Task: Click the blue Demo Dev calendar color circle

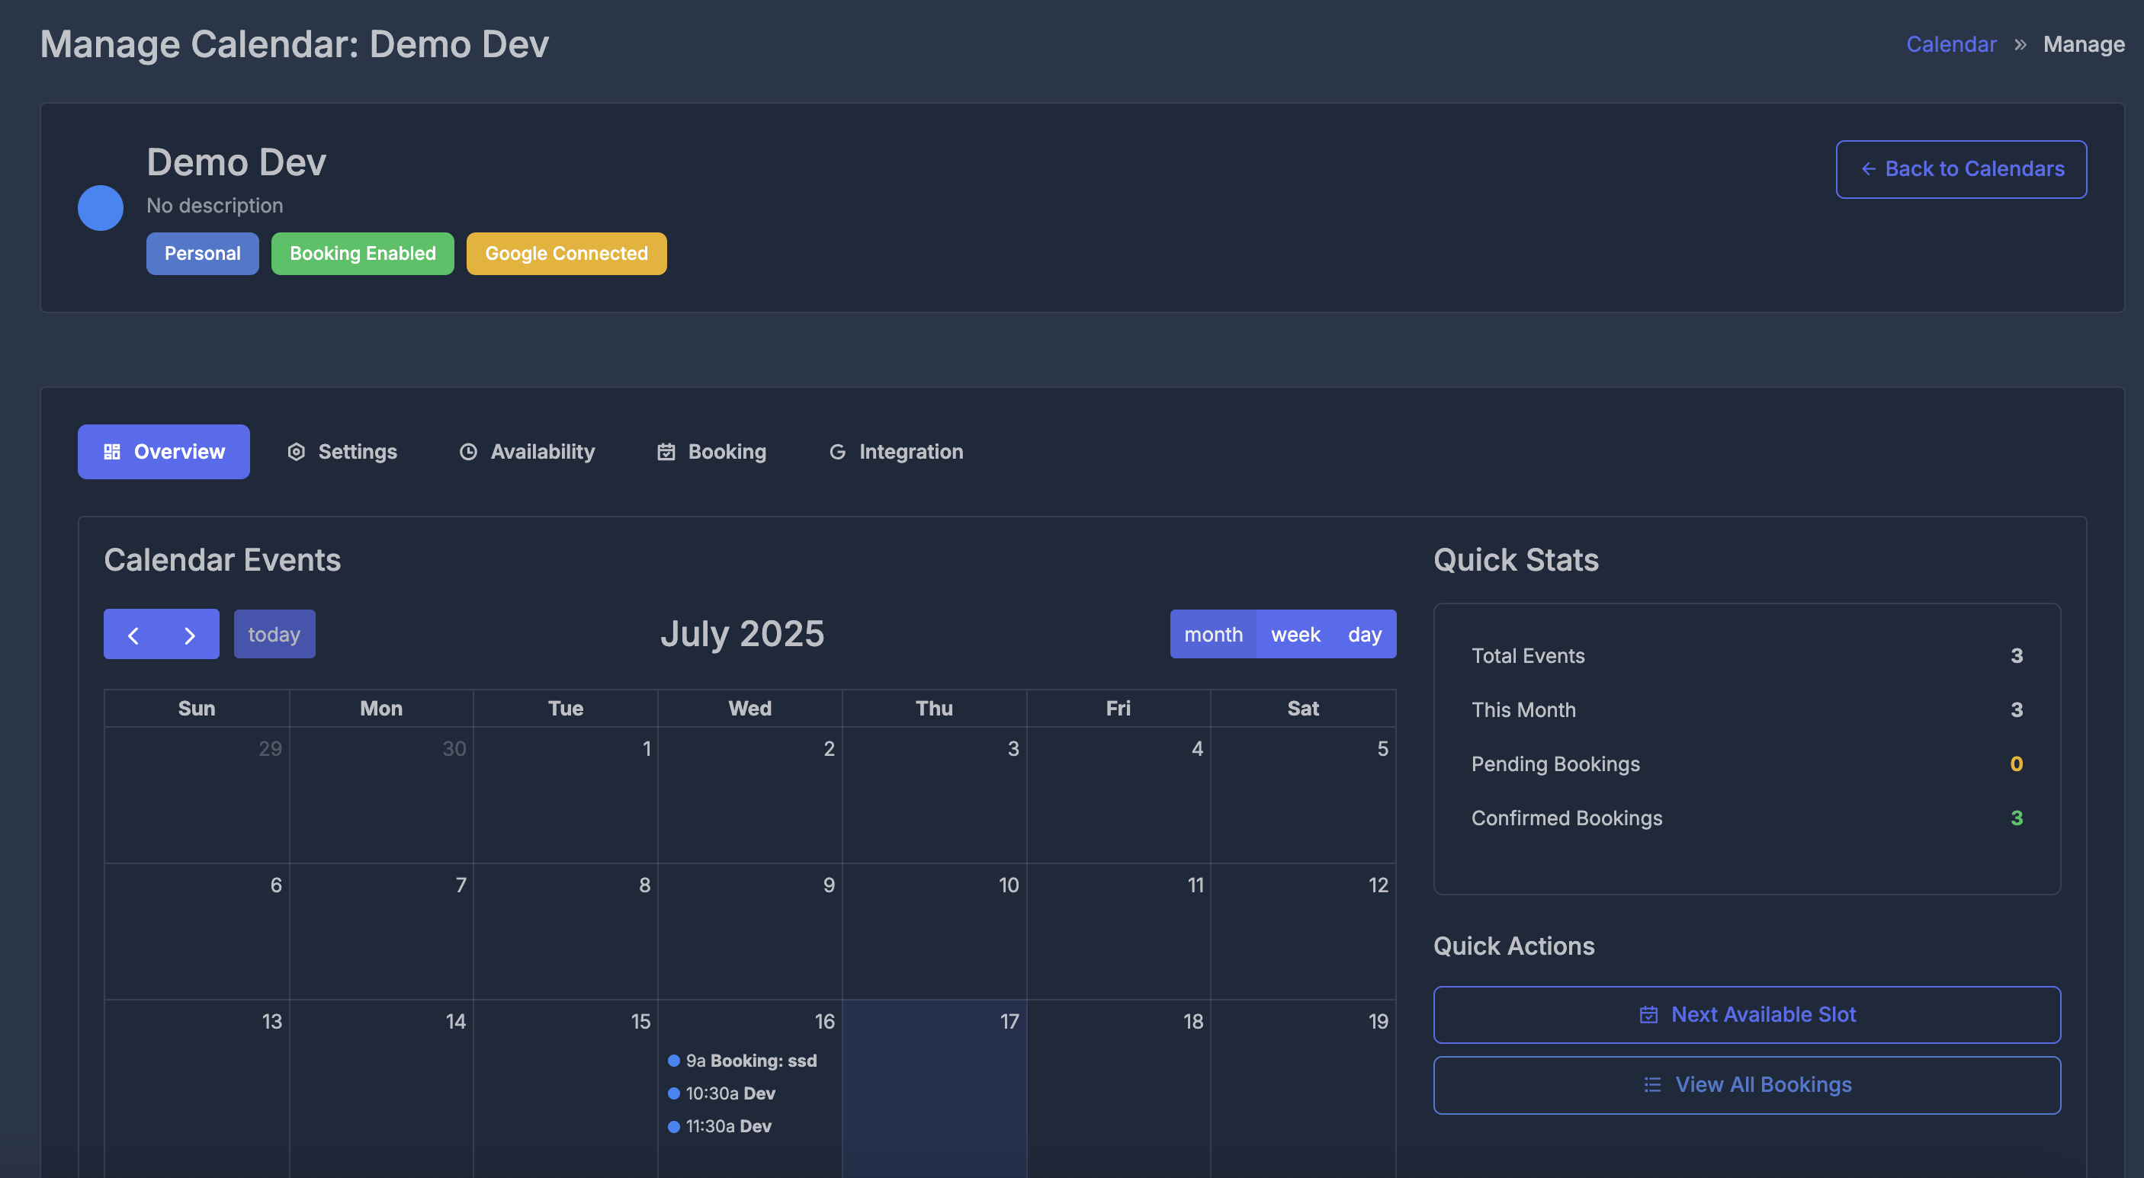Action: click(101, 207)
